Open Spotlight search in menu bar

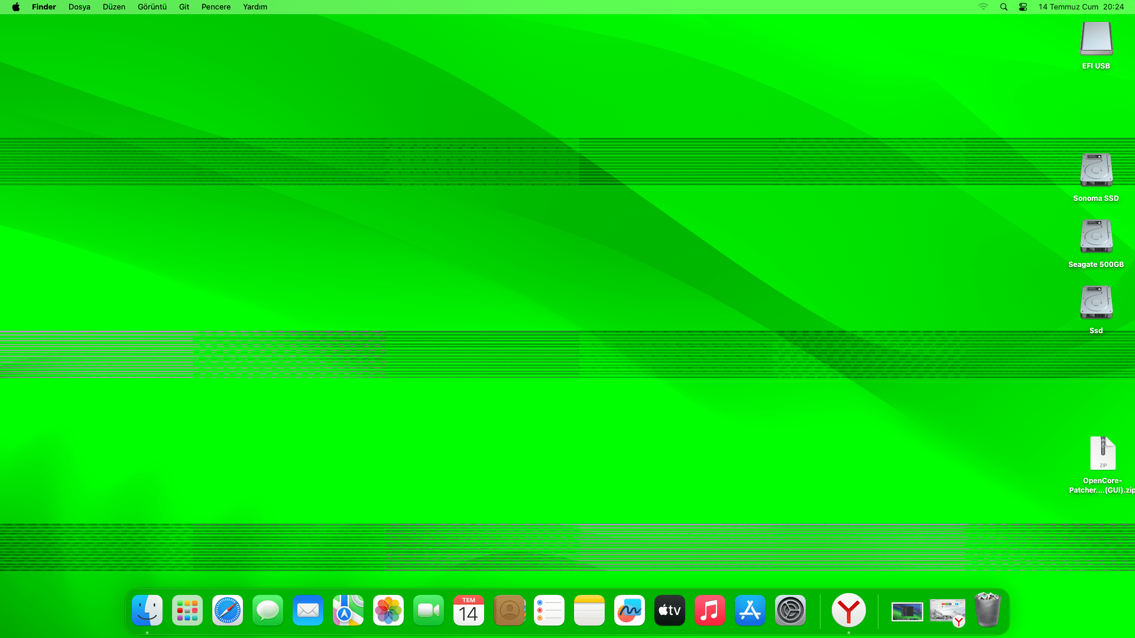pos(1004,7)
